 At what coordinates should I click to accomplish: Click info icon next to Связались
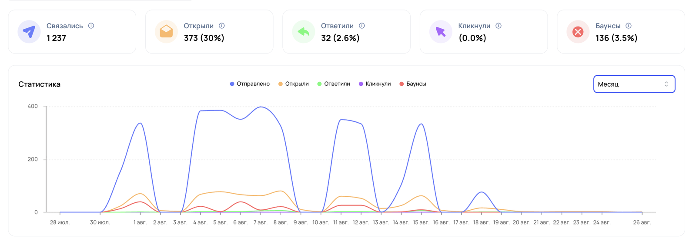(91, 26)
